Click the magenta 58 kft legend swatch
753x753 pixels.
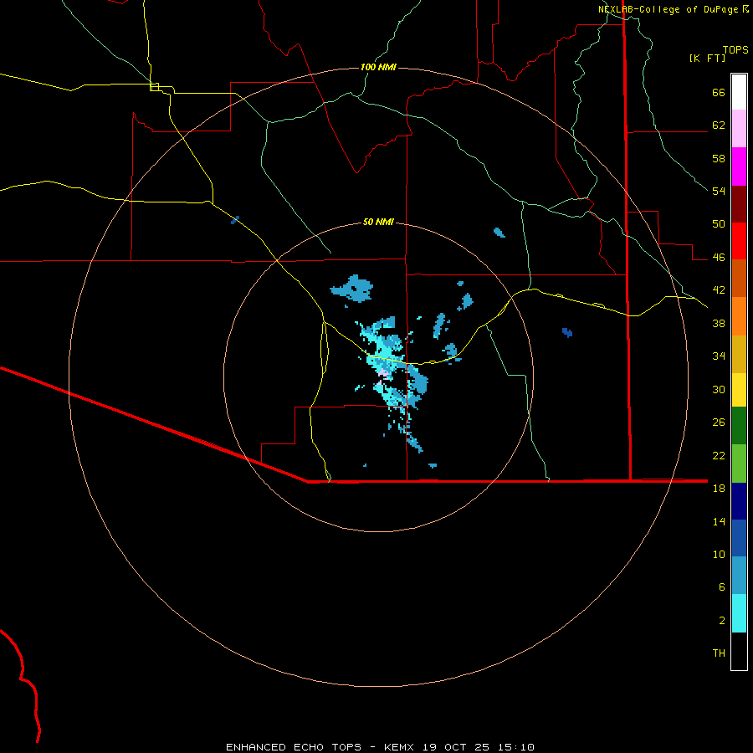[x=739, y=166]
